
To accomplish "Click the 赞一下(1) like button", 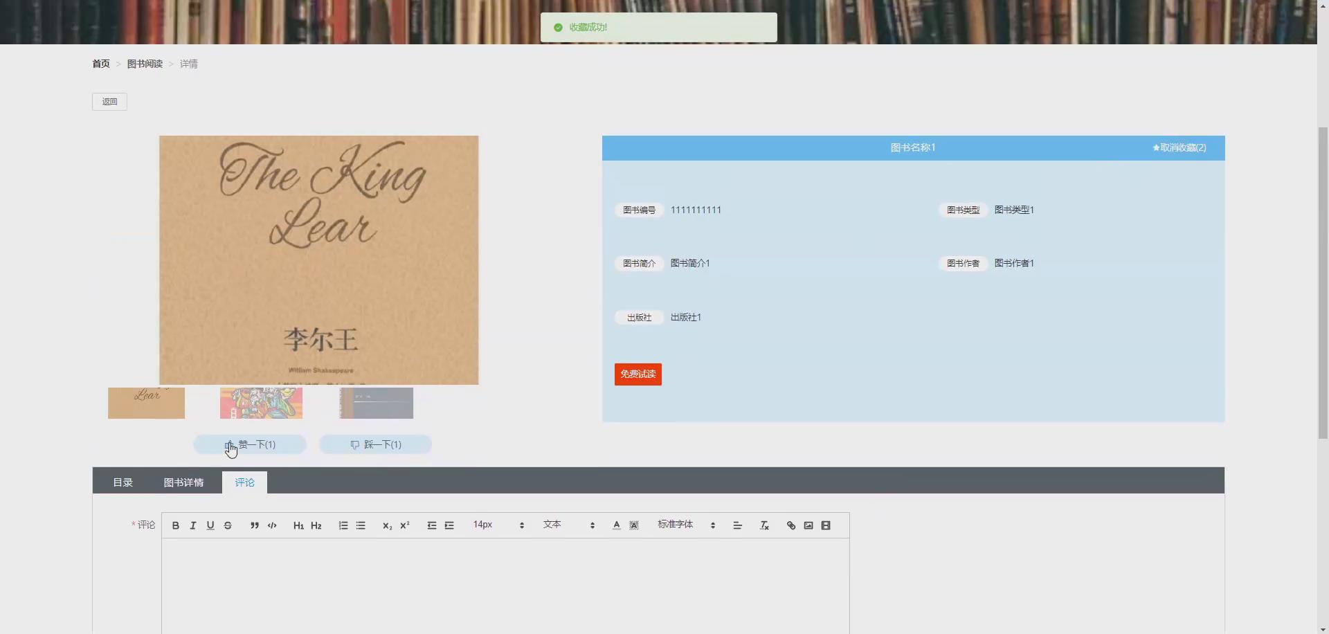I will pyautogui.click(x=250, y=444).
